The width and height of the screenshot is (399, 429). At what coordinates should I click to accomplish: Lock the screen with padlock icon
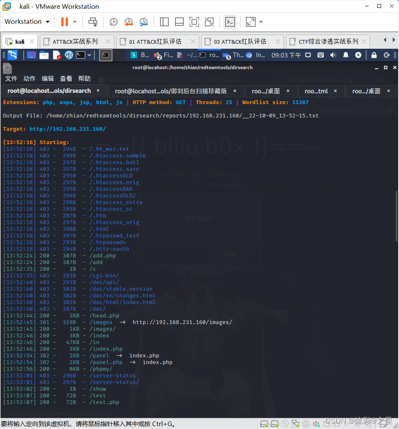(x=374, y=55)
